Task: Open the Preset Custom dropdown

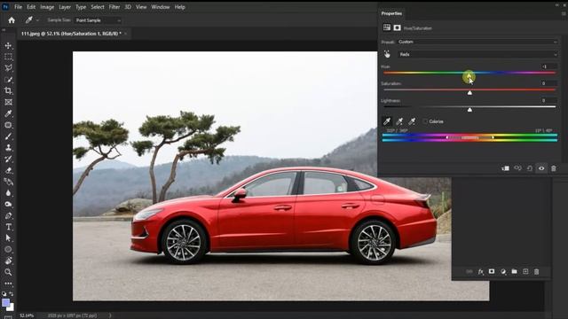Action: (x=477, y=42)
